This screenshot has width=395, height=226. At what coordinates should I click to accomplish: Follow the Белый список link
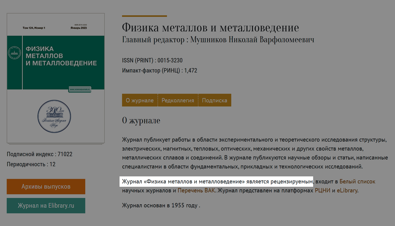point(358,181)
